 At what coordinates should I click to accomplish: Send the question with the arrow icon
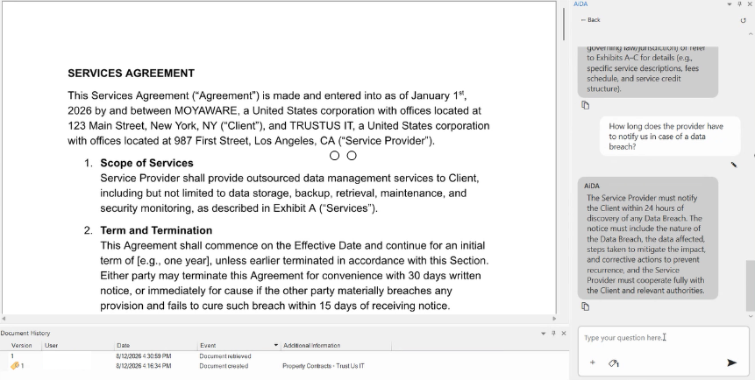click(731, 362)
